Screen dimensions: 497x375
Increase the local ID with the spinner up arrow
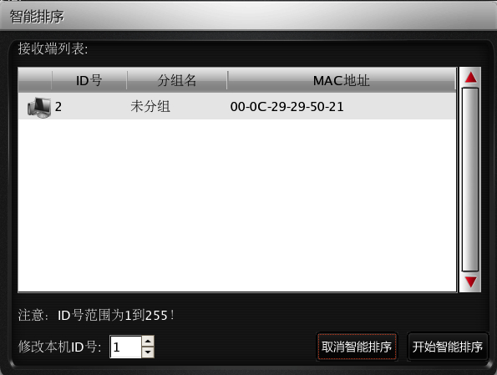click(x=148, y=341)
